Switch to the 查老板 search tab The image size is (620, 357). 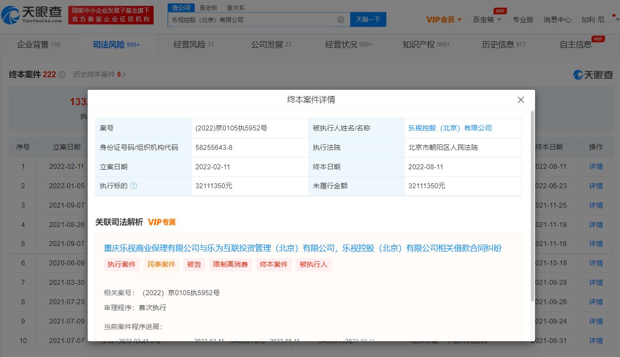coord(208,8)
